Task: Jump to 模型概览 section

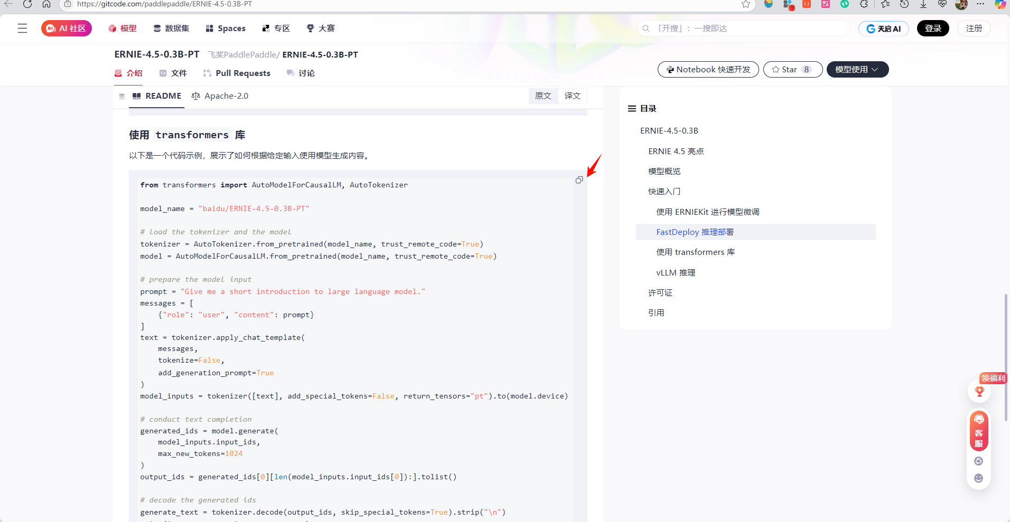Action: coord(665,172)
